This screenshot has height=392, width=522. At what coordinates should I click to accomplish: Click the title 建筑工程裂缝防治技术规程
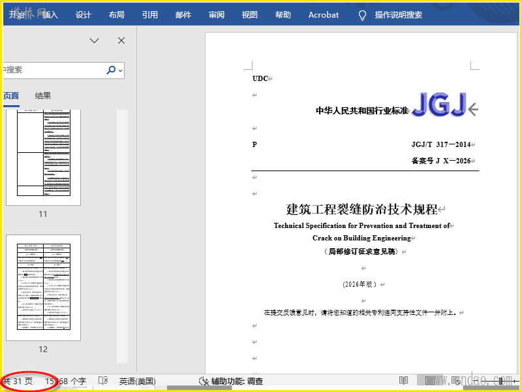coord(362,209)
